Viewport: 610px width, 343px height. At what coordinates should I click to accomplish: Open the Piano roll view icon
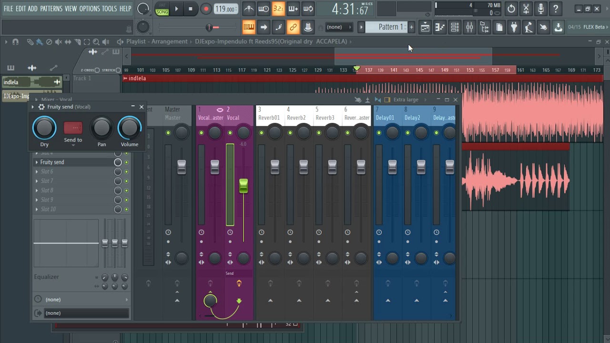440,27
